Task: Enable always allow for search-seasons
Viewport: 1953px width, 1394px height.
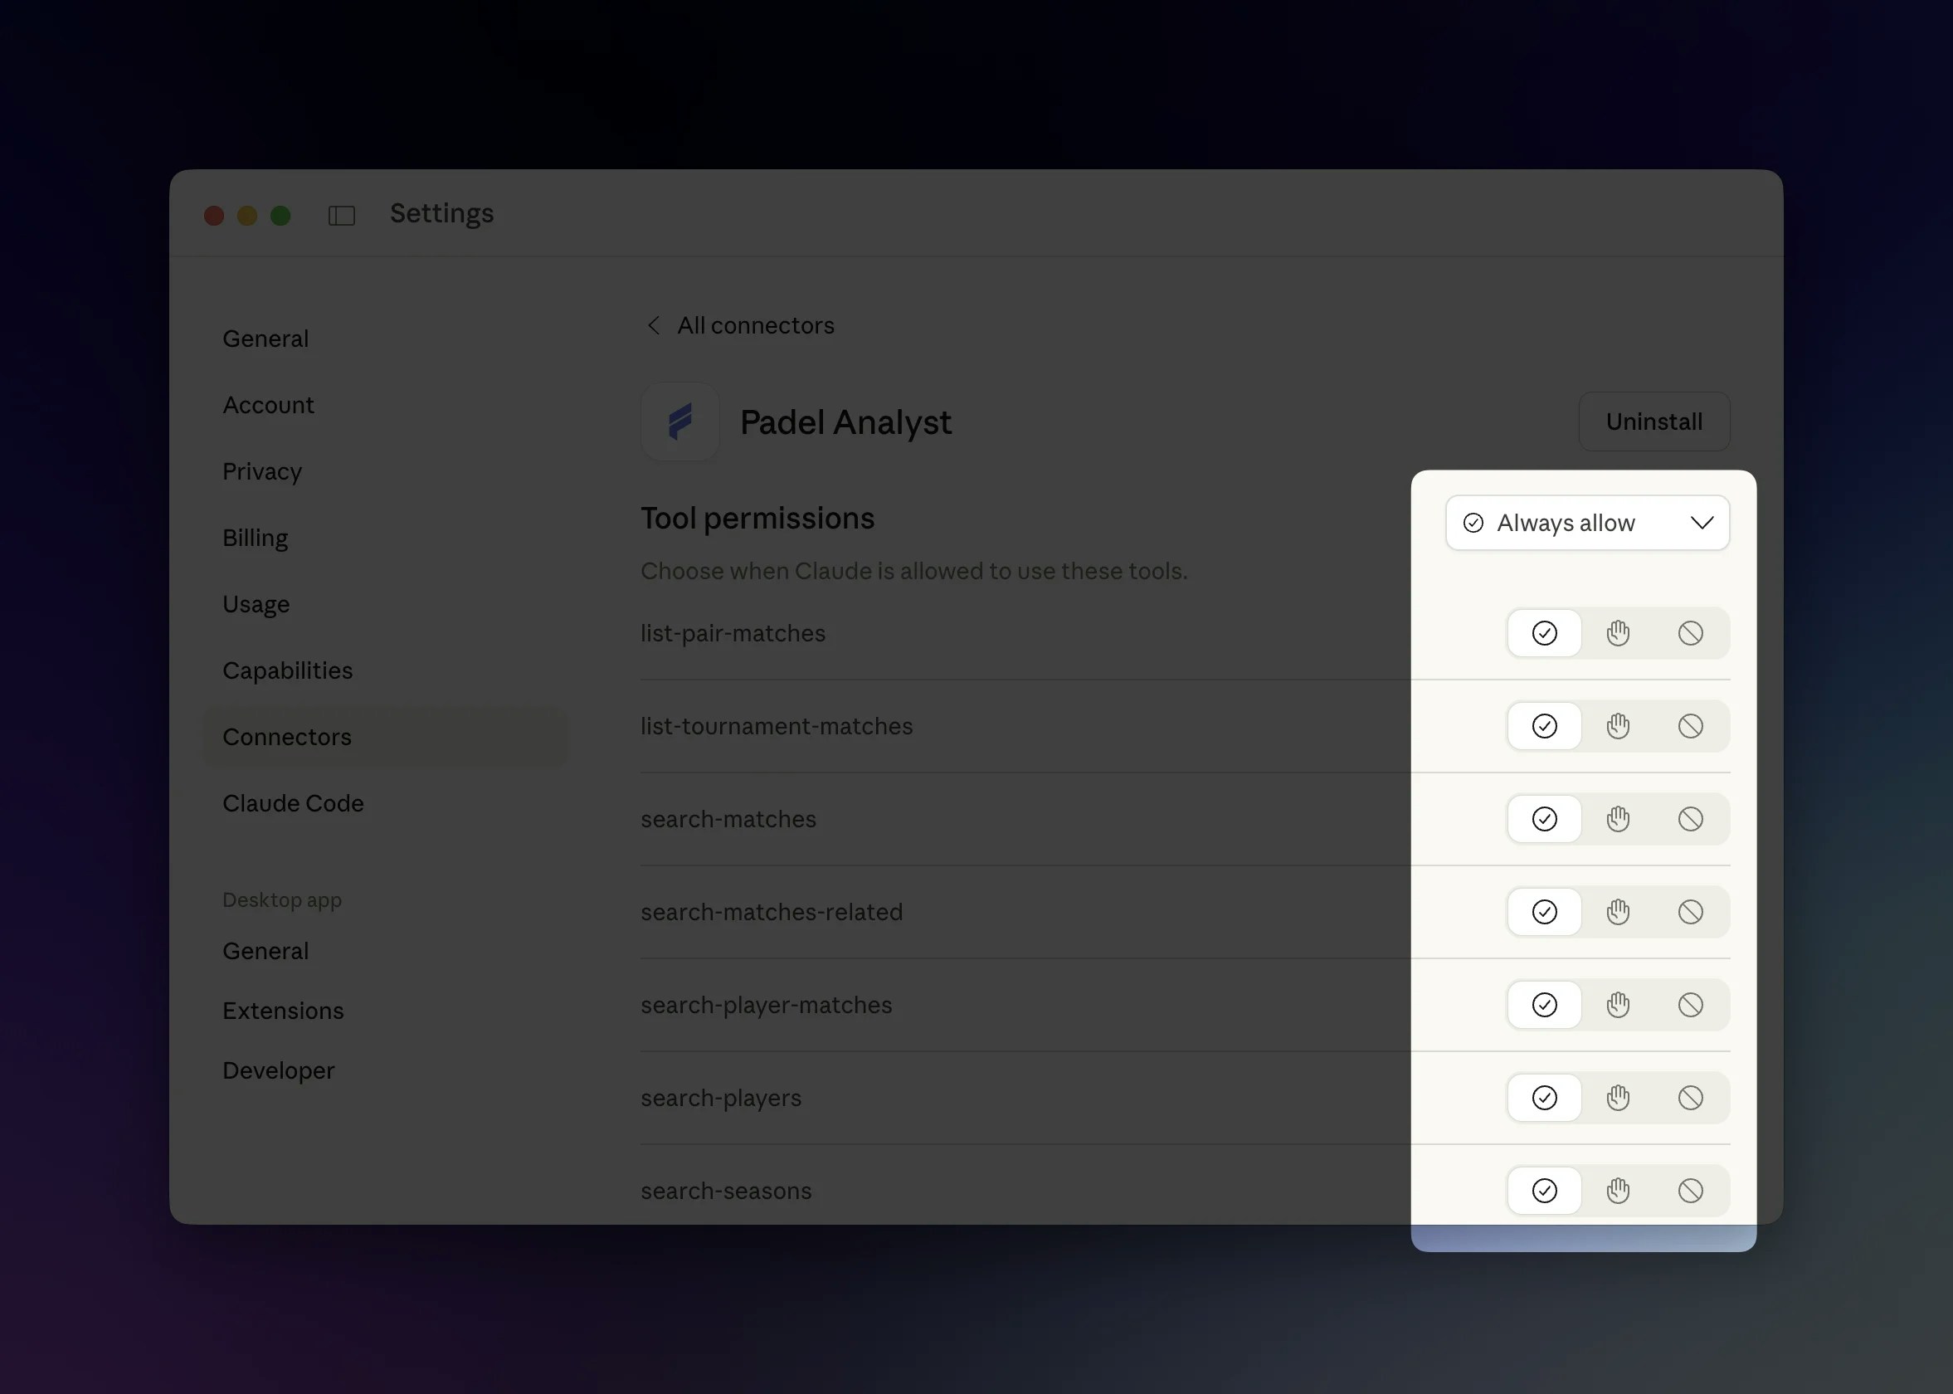Action: point(1544,1190)
